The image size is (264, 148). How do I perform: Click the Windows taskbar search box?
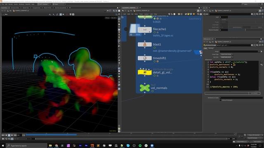coord(26,146)
